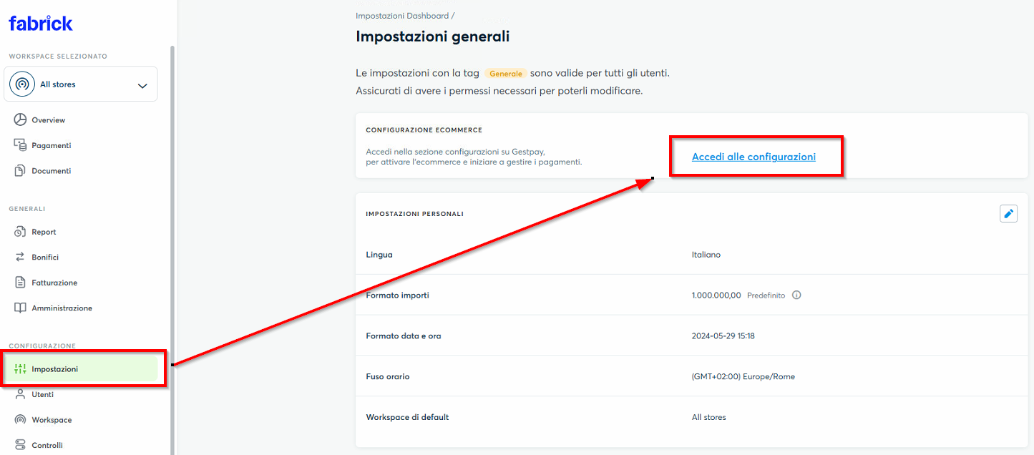Open Documenti via its file icon

point(20,171)
